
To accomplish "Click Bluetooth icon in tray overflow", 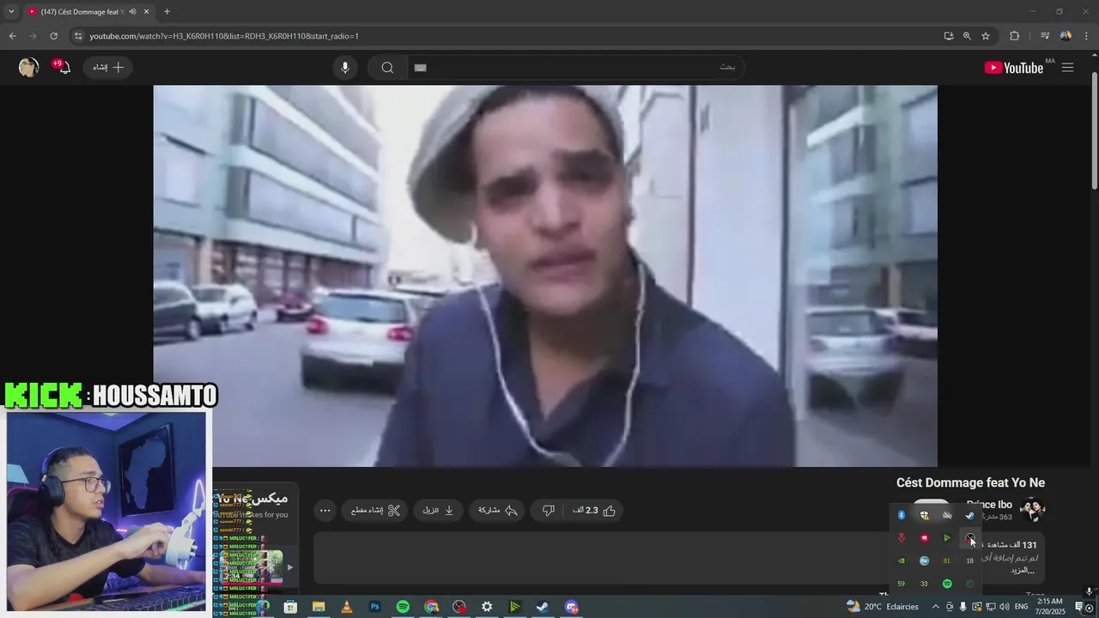I will tap(902, 515).
